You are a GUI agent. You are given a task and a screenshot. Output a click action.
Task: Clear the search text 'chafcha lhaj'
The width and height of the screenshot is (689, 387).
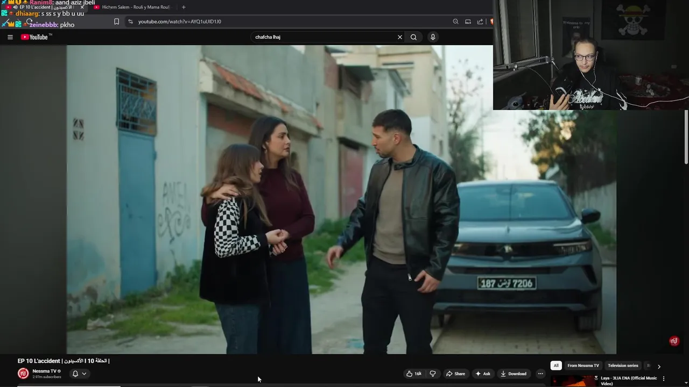click(399, 37)
